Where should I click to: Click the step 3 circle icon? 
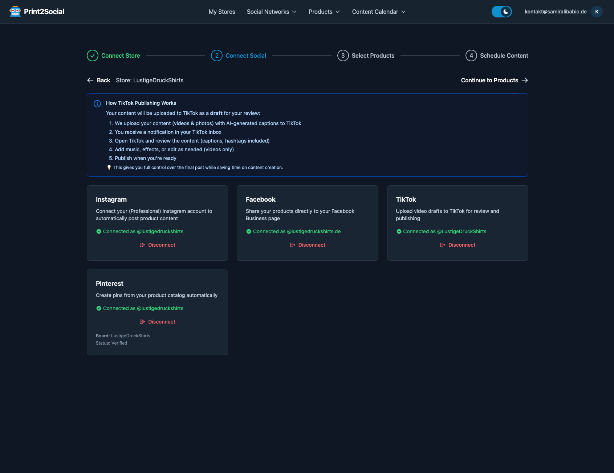pyautogui.click(x=343, y=55)
